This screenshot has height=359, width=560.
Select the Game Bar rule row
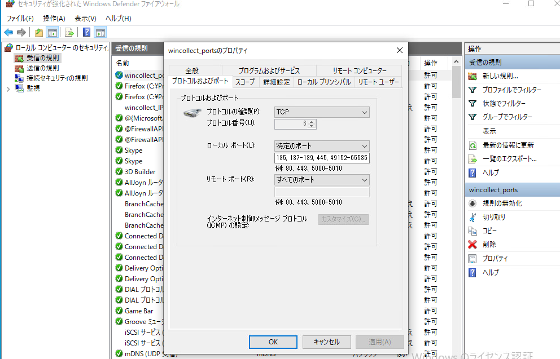[138, 311]
